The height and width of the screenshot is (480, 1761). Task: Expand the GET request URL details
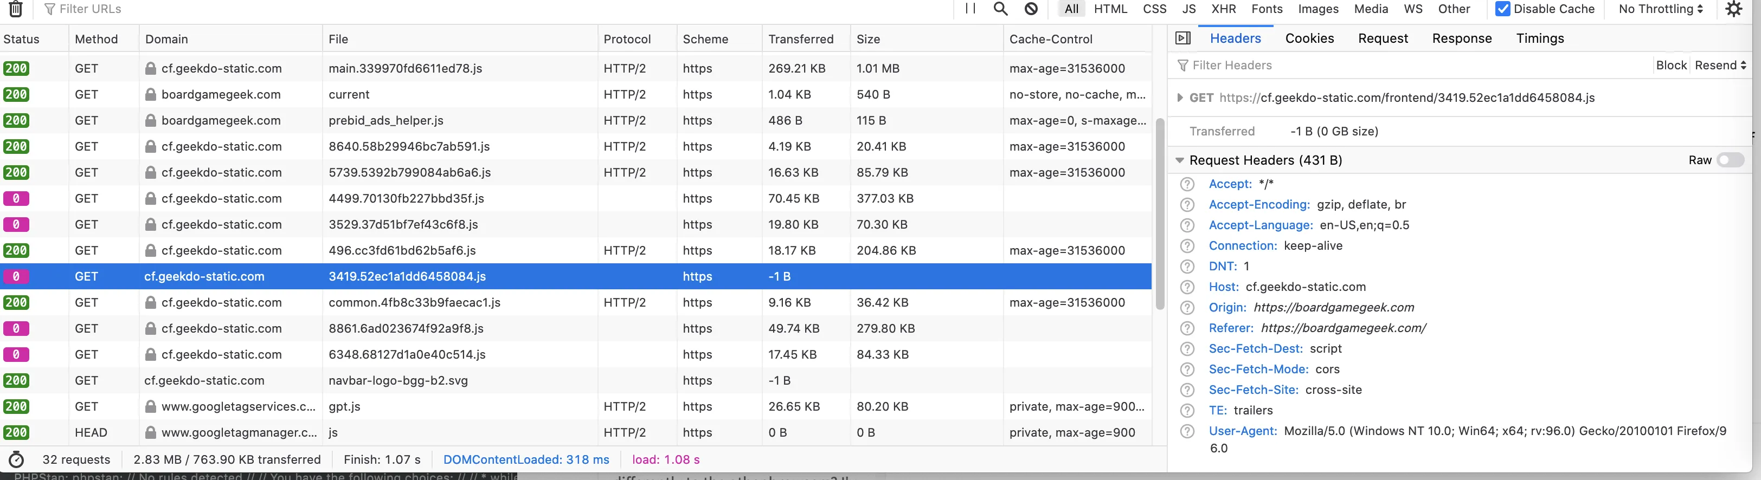1179,98
